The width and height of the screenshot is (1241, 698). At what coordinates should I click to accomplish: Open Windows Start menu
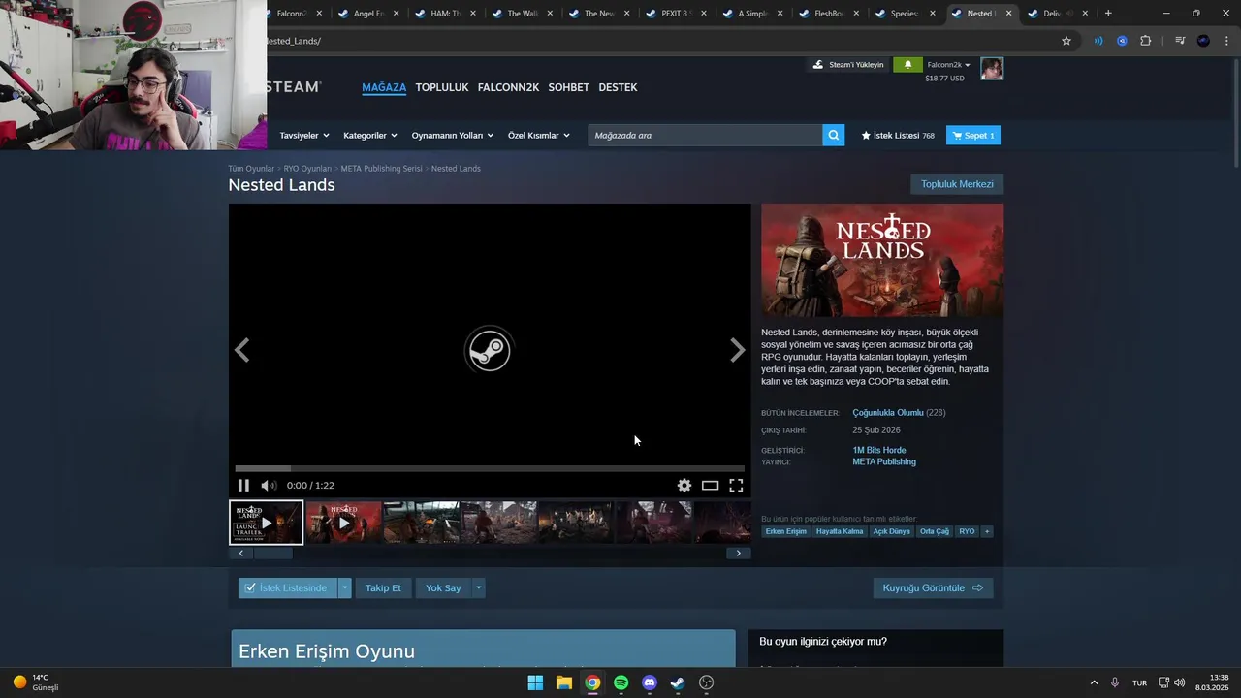tap(535, 682)
